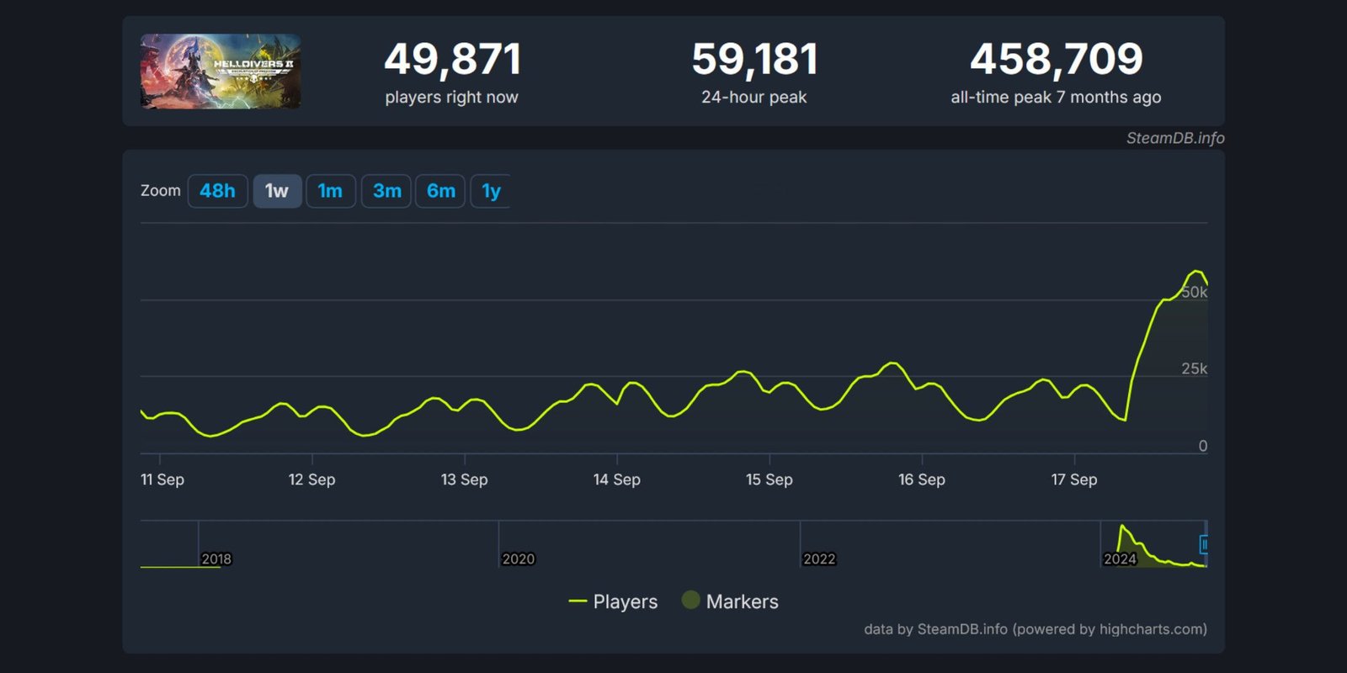Select the 48h zoom range
This screenshot has height=673, width=1347.
pyautogui.click(x=217, y=191)
